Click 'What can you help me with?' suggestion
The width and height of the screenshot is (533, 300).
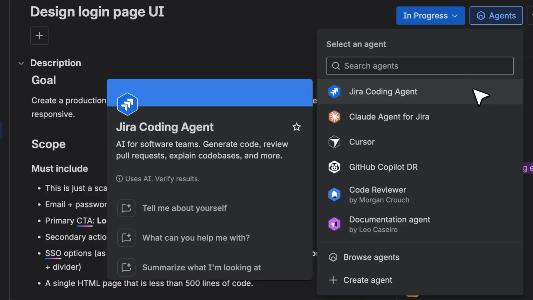[x=196, y=238]
